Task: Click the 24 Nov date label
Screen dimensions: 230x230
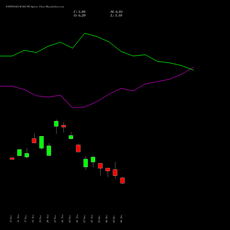Action: (x=63, y=218)
